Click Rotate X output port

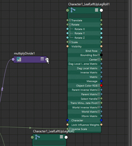click(101, 29)
